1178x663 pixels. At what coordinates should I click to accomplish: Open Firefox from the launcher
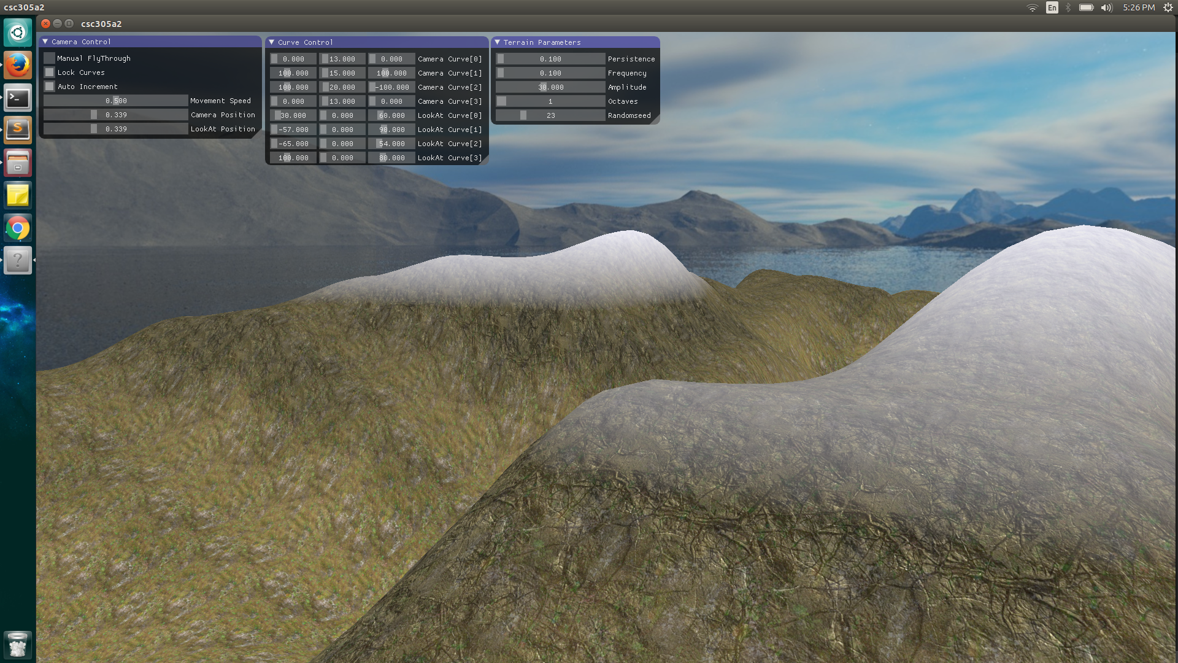[x=18, y=65]
